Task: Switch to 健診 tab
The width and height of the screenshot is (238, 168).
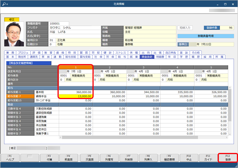Action: (x=108, y=53)
